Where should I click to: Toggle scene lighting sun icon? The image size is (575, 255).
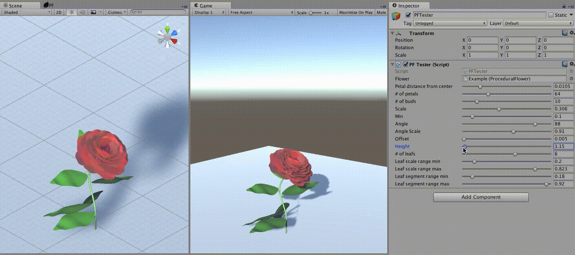pos(71,13)
